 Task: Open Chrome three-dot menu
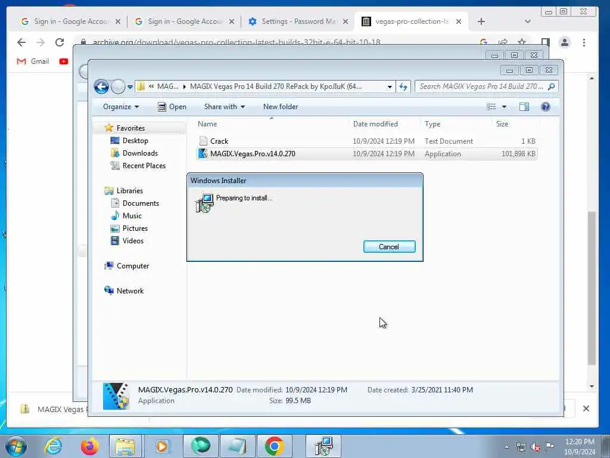[584, 42]
